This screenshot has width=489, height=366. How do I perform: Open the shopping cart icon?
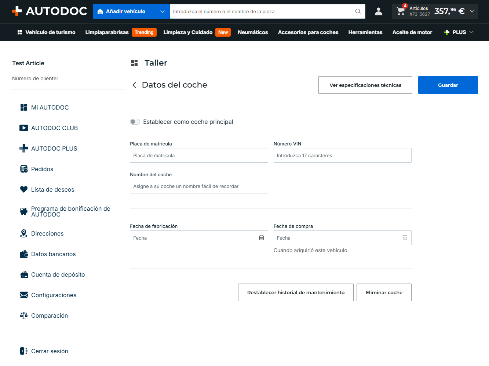point(401,11)
